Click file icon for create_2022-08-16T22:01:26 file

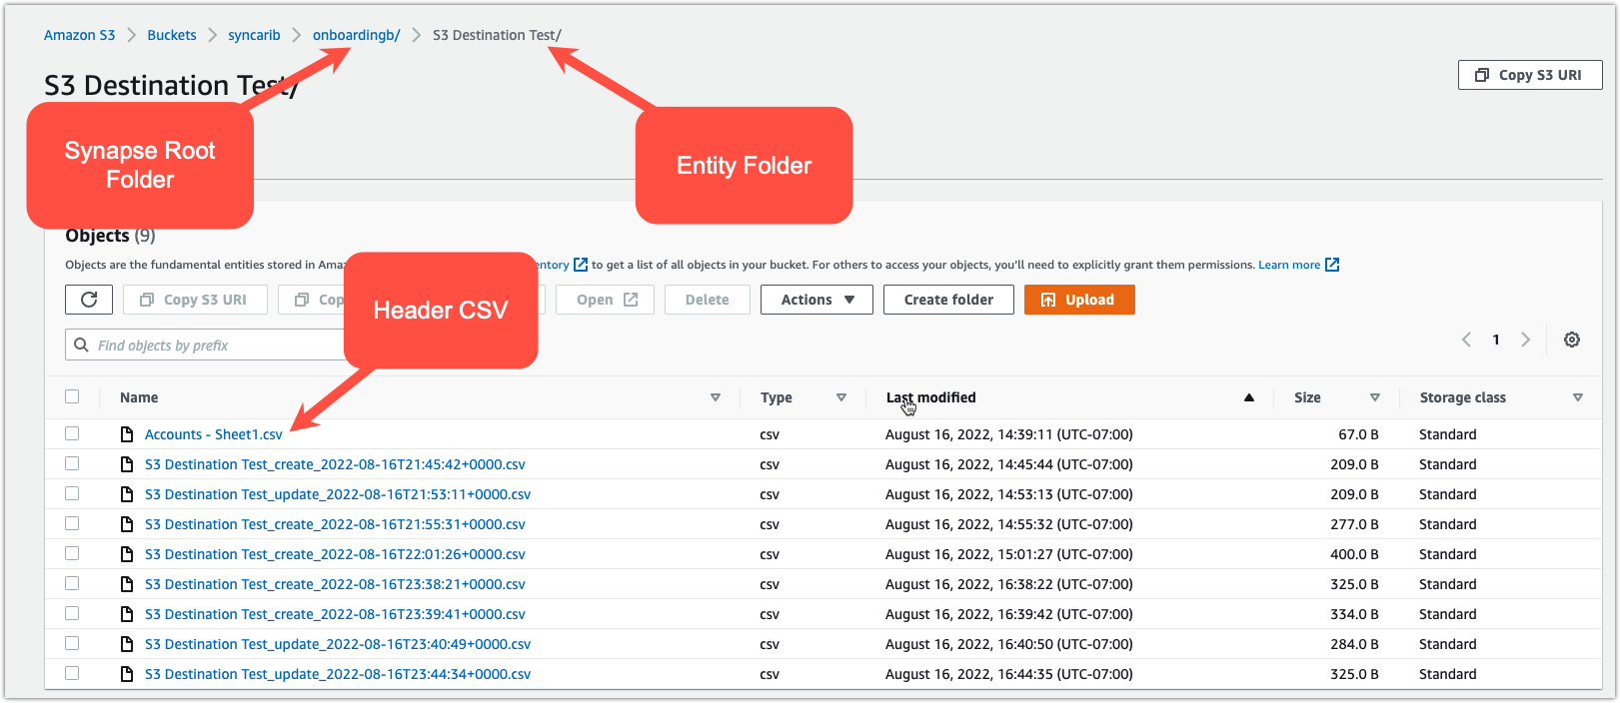(x=127, y=554)
